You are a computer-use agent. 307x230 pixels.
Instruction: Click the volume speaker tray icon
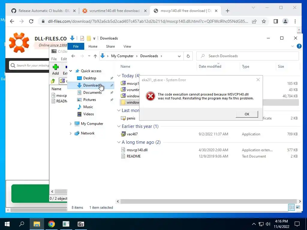point(268,224)
